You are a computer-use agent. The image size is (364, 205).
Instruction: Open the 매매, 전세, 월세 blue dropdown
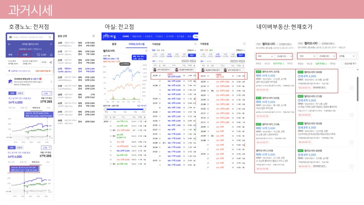139,58
